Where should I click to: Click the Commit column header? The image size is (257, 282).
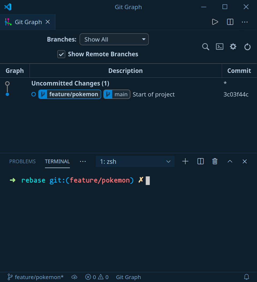tap(239, 71)
